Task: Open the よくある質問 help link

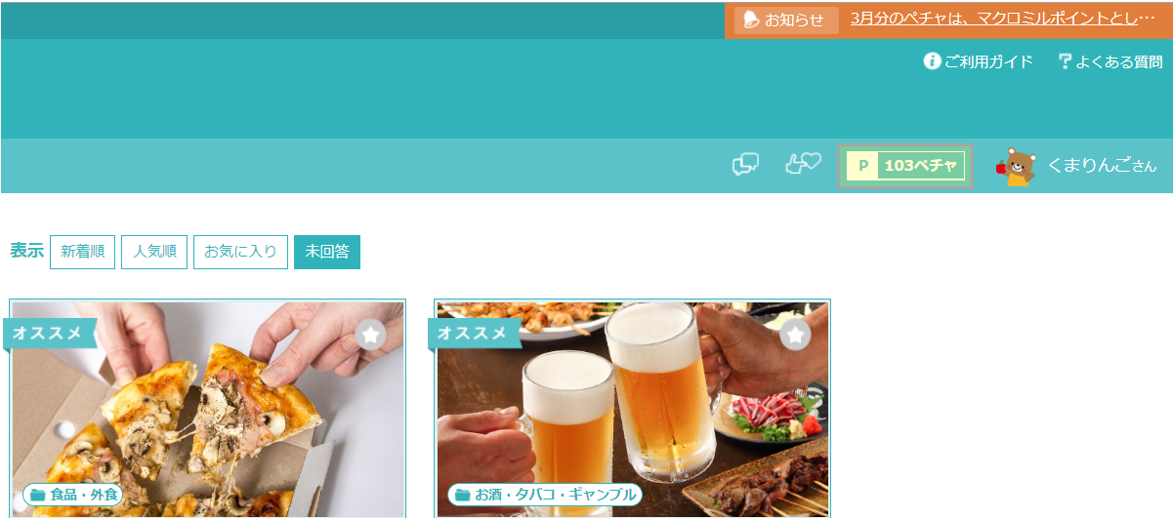Action: click(x=1110, y=61)
